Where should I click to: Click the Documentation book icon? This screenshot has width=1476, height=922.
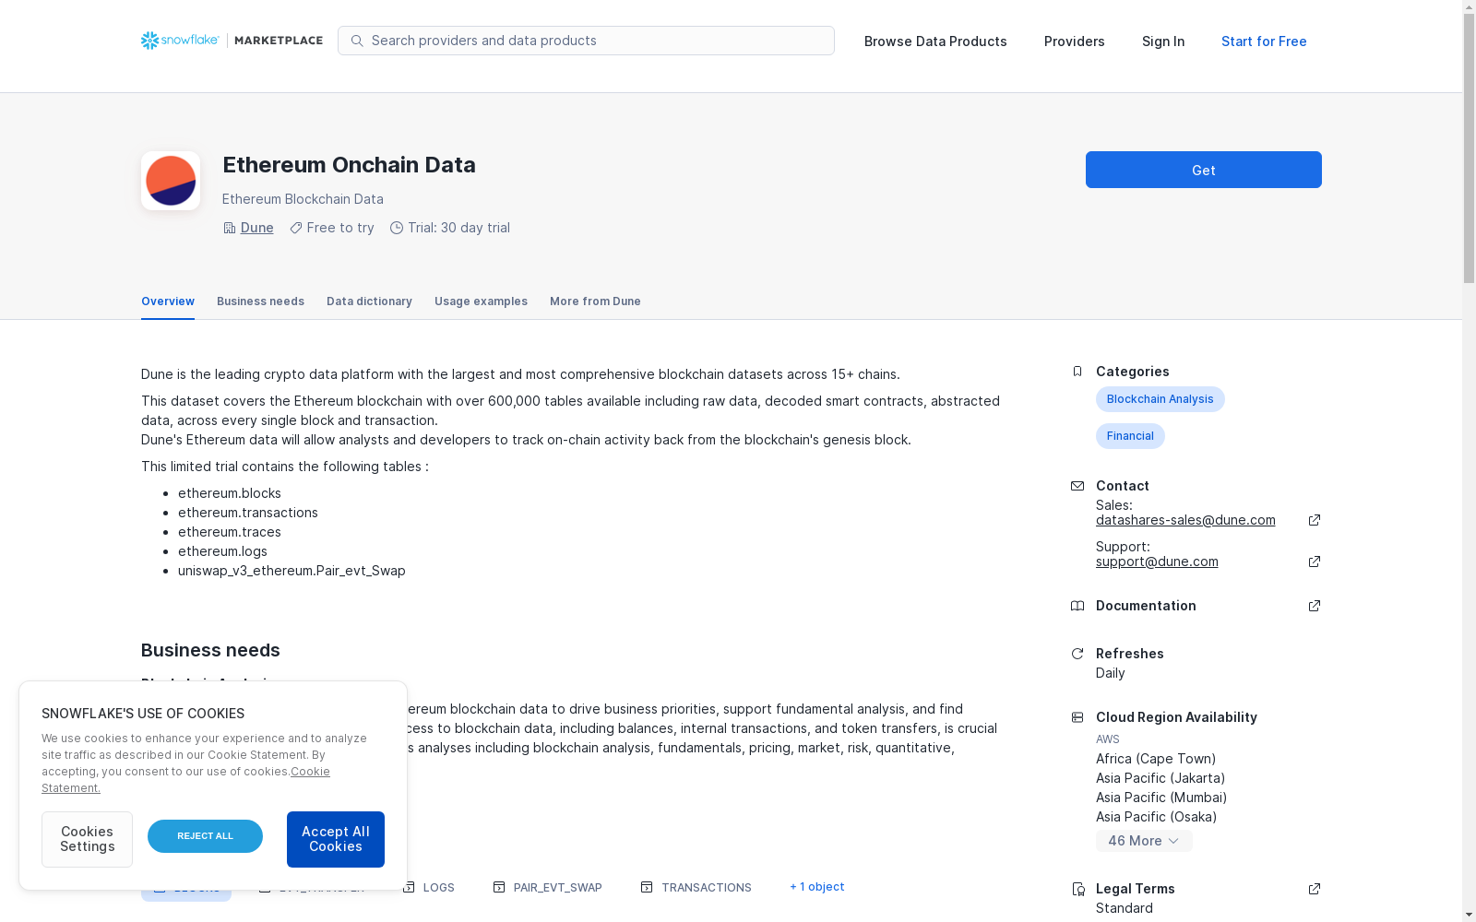tap(1077, 606)
